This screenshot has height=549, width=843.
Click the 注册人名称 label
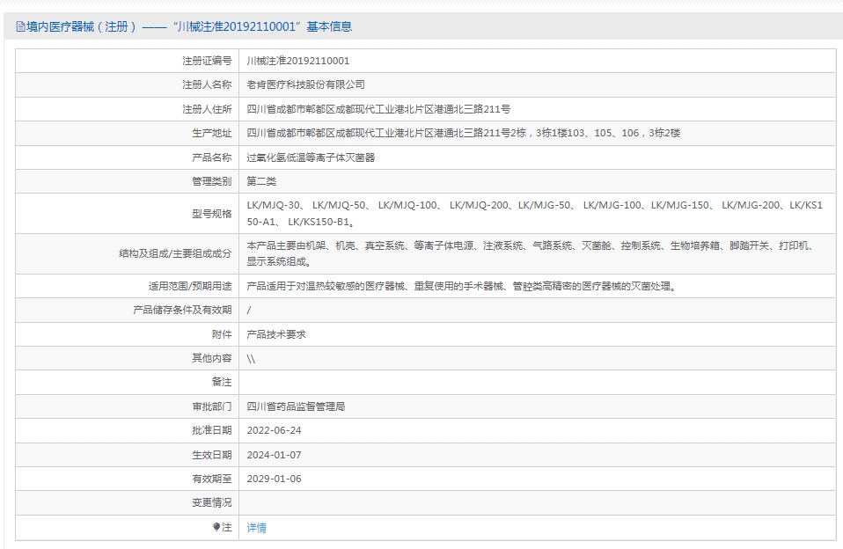(207, 85)
